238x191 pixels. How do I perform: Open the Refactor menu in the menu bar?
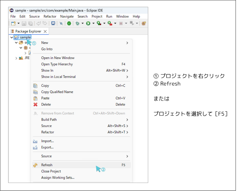[x=50, y=16]
